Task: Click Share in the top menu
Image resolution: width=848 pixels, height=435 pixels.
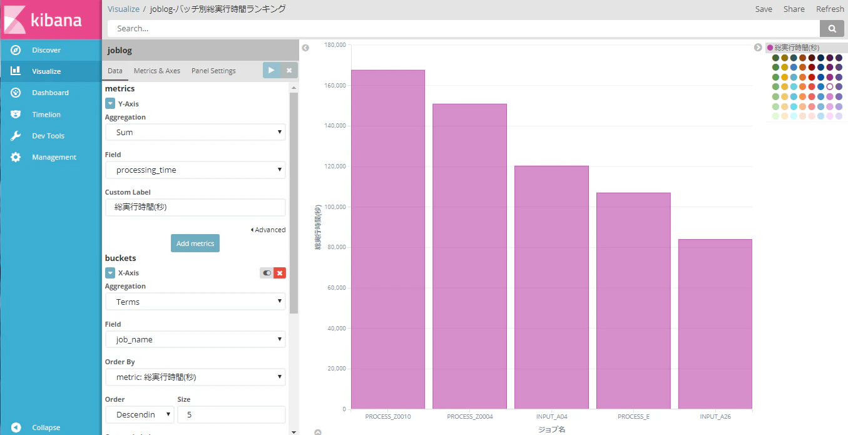Action: click(x=794, y=9)
